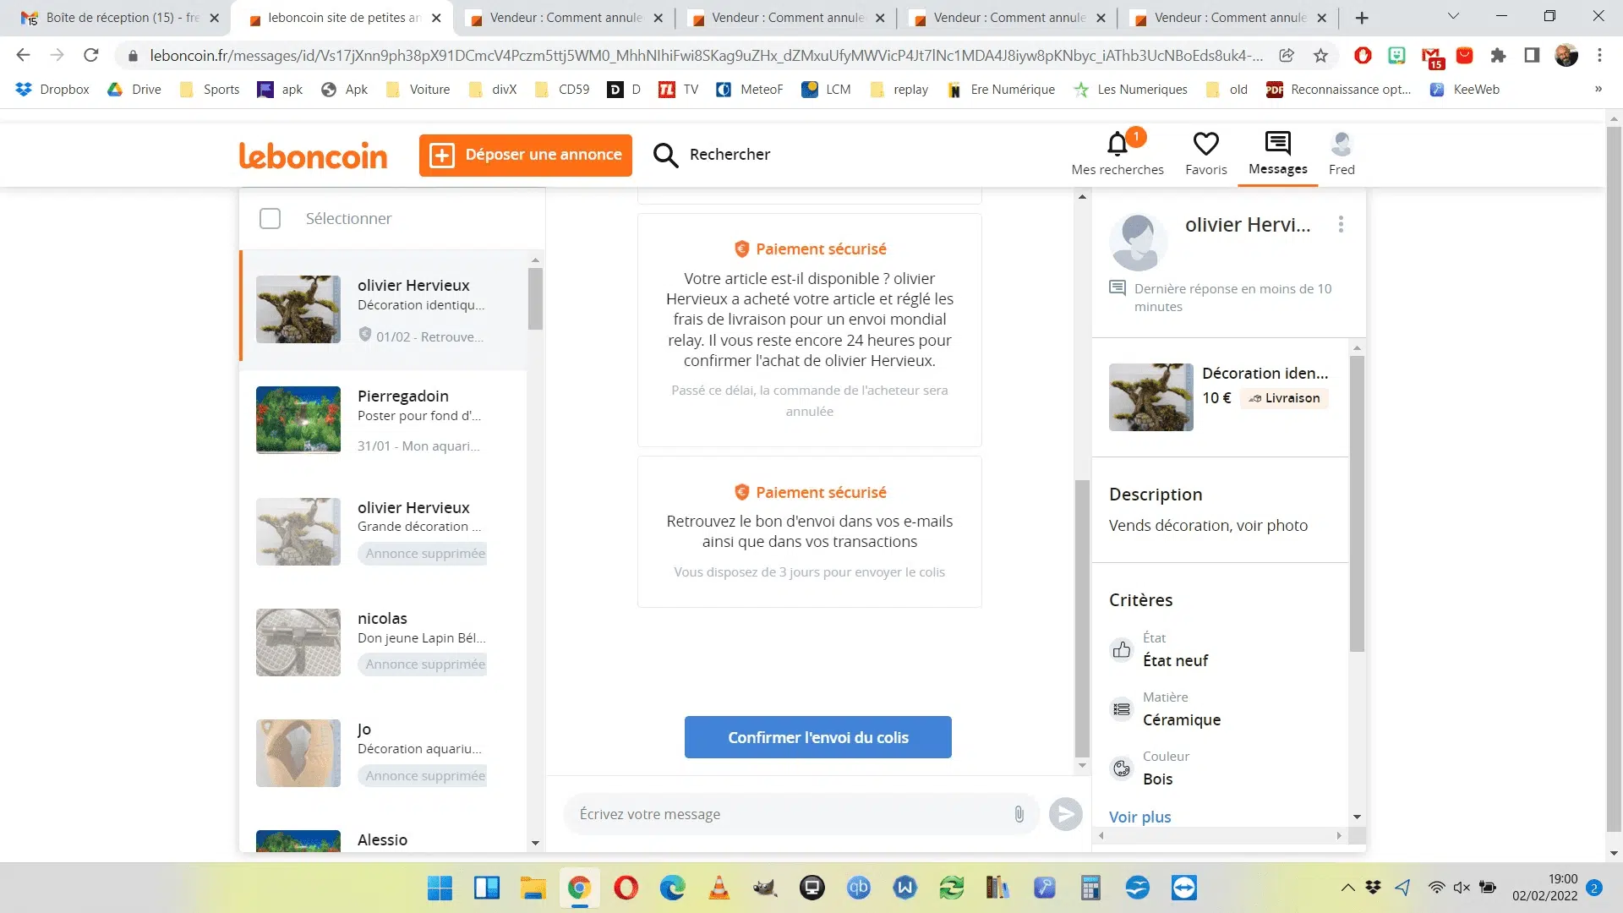This screenshot has width=1623, height=913.
Task: Click the decoration bonsai thumbnail image
Action: pyautogui.click(x=298, y=310)
